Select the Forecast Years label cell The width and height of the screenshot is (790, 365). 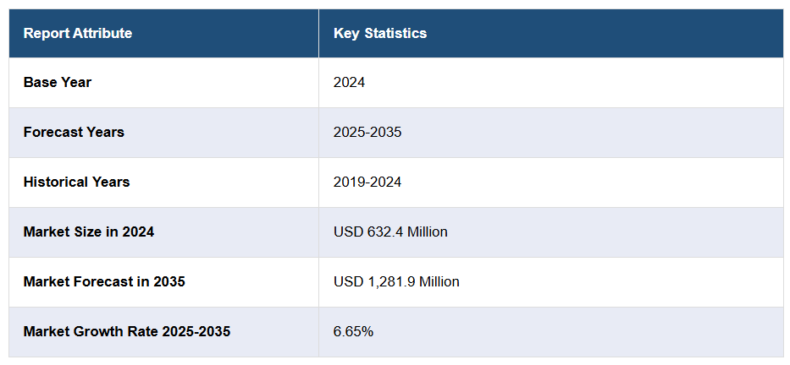click(74, 133)
